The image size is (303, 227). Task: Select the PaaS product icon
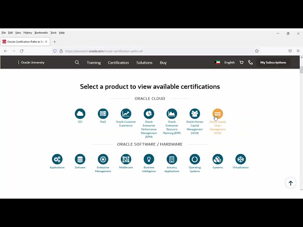click(103, 113)
